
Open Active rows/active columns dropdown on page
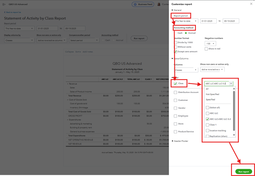[x=52, y=40]
